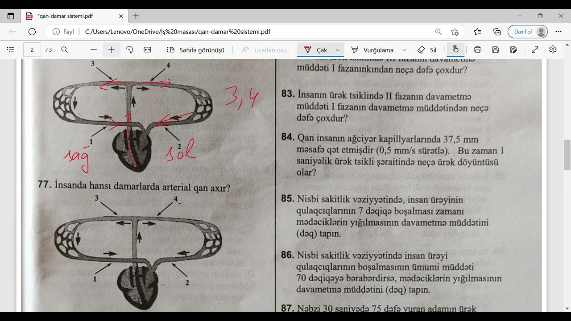Screen dimensions: 571x321
Task: Close the qan-damar sistemi.pdf tab
Action: [x=121, y=16]
